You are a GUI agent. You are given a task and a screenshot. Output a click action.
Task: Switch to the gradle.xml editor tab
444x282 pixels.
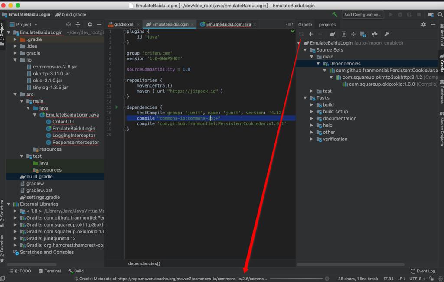click(x=124, y=25)
